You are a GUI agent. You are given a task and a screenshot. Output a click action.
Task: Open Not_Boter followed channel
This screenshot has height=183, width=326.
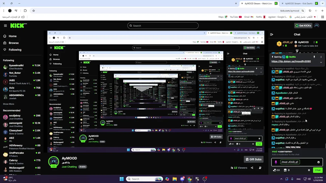(22, 74)
